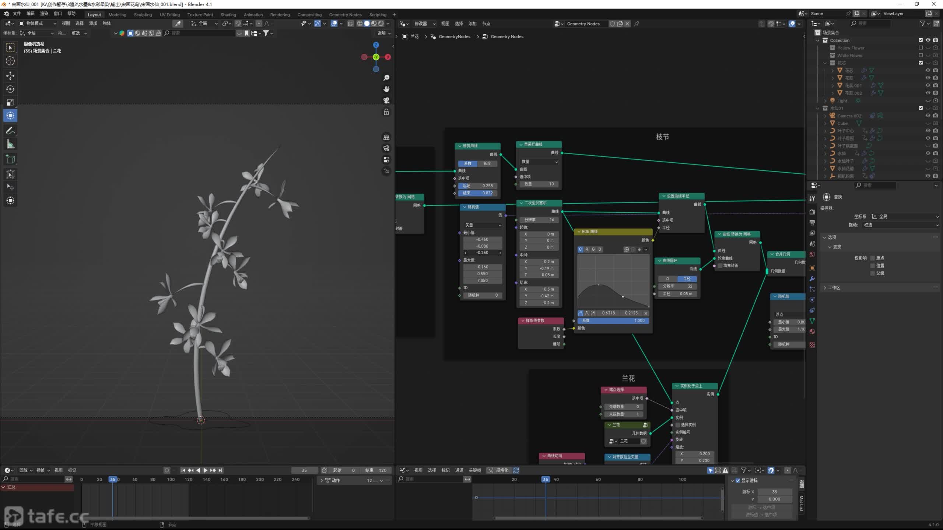943x530 pixels.
Task: Click the 长度 button in 修剪曲线 node
Action: point(487,163)
